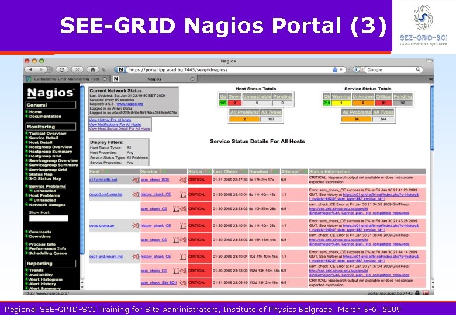Click View History For all hosts
This screenshot has height=315, width=456.
(x=110, y=120)
